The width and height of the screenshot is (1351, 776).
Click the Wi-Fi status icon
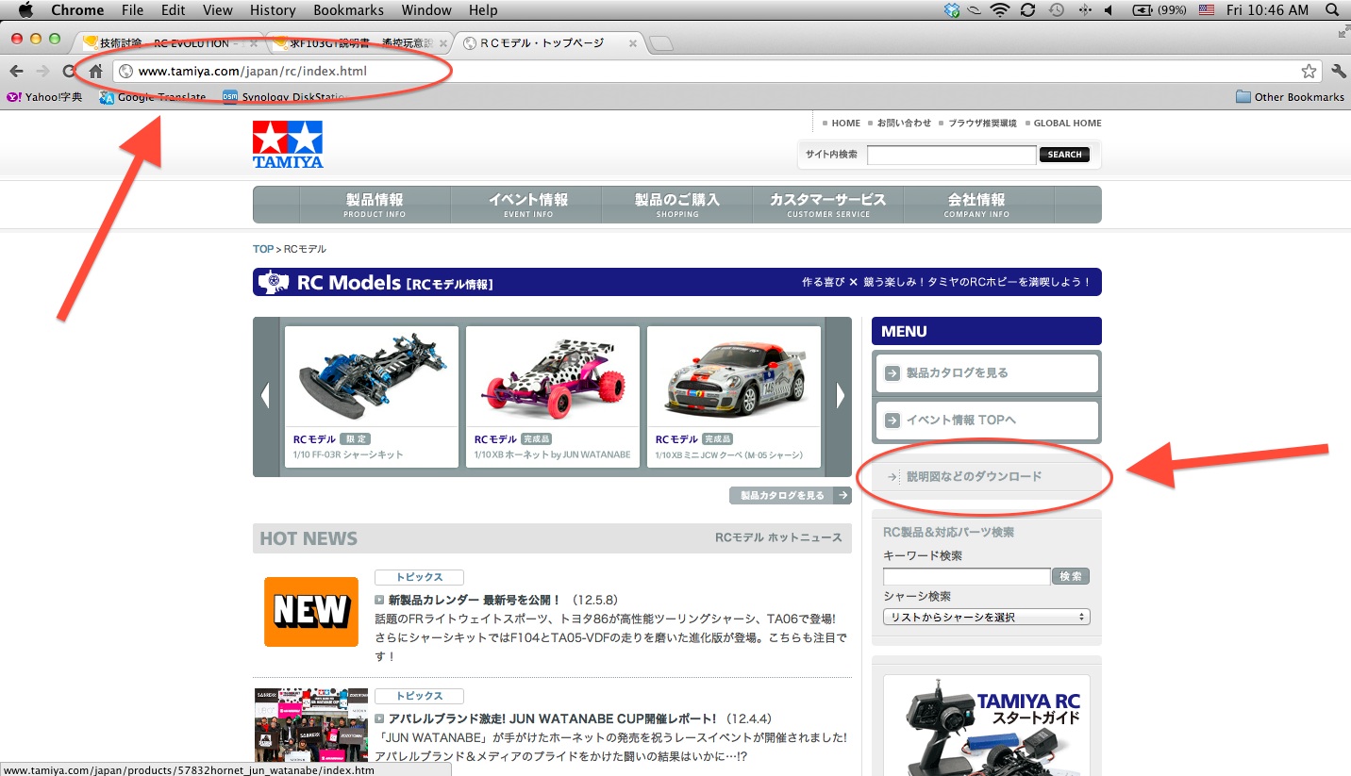coord(999,10)
